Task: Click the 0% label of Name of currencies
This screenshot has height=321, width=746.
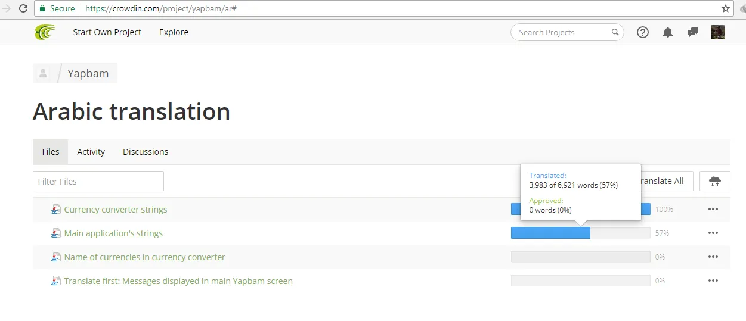Action: tap(660, 257)
